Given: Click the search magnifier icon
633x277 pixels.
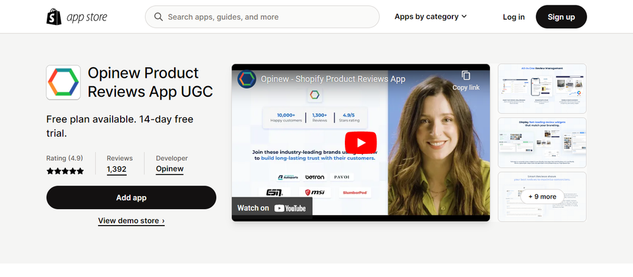Looking at the screenshot, I should click(x=159, y=17).
